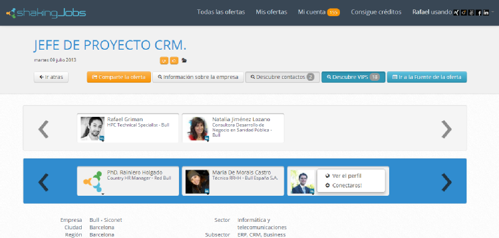Show next VIPs with dark right chevron
499x238 pixels.
pyautogui.click(x=447, y=182)
